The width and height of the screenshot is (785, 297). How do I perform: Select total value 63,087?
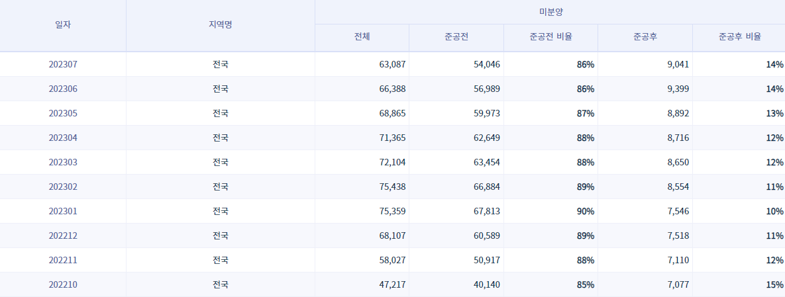(x=392, y=64)
